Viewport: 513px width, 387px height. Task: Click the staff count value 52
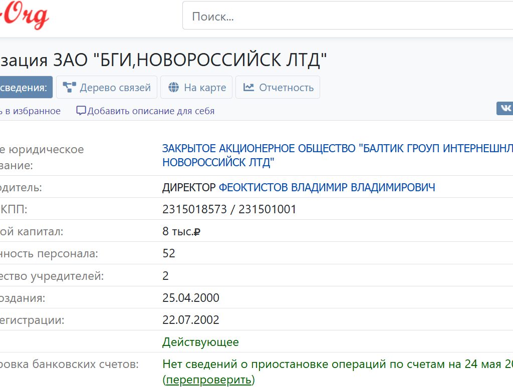[169, 254]
